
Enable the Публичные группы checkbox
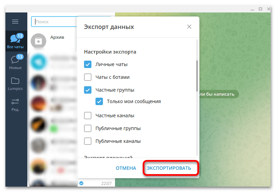coord(88,128)
